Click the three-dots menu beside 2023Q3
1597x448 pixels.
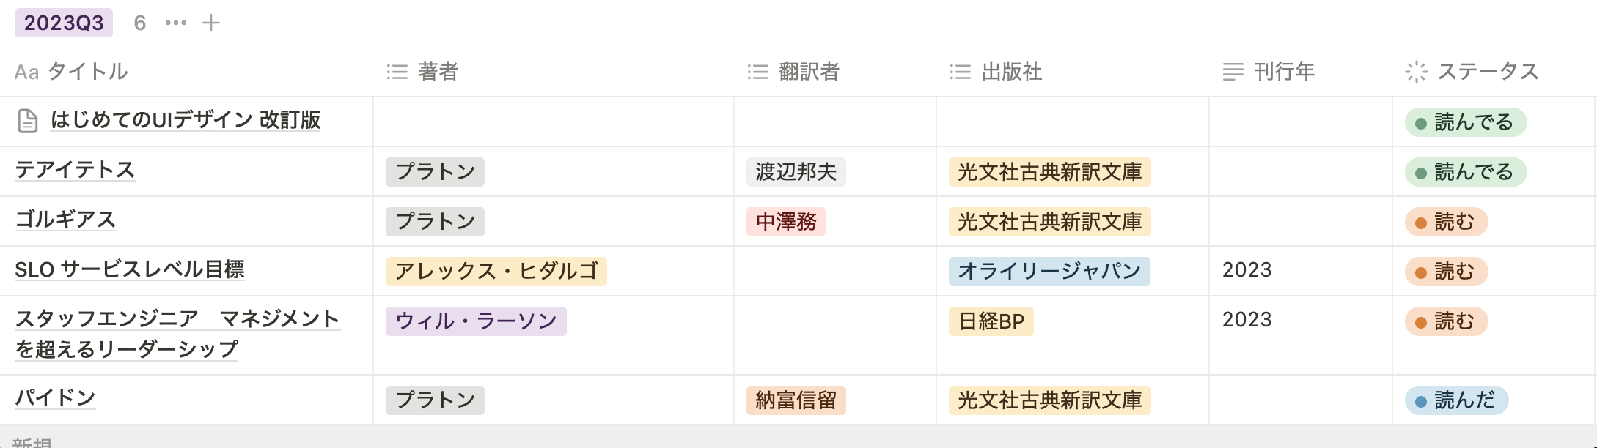point(176,23)
